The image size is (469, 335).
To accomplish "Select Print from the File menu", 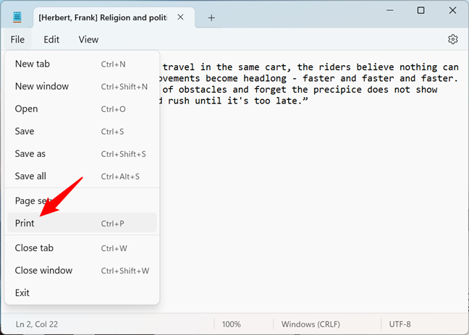I will [x=25, y=224].
